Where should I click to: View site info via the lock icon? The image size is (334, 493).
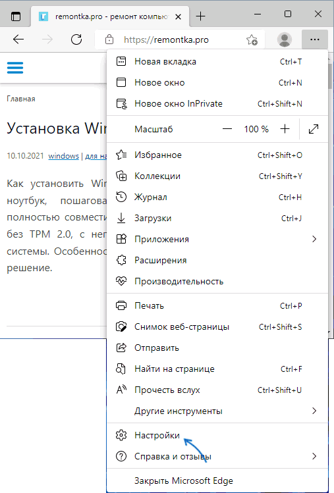point(109,39)
